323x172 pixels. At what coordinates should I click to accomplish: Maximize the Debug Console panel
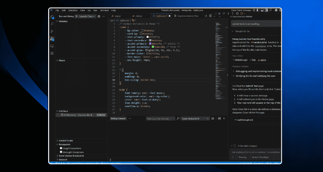219,118
